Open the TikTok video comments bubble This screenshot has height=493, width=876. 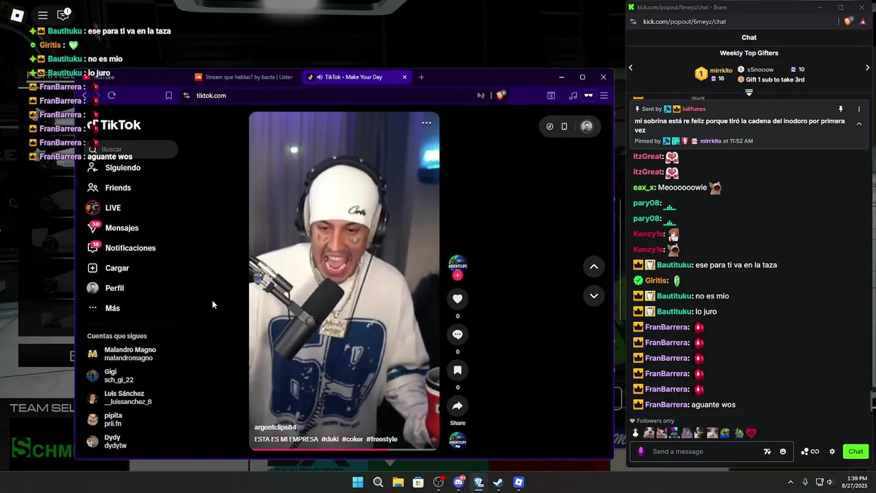457,334
